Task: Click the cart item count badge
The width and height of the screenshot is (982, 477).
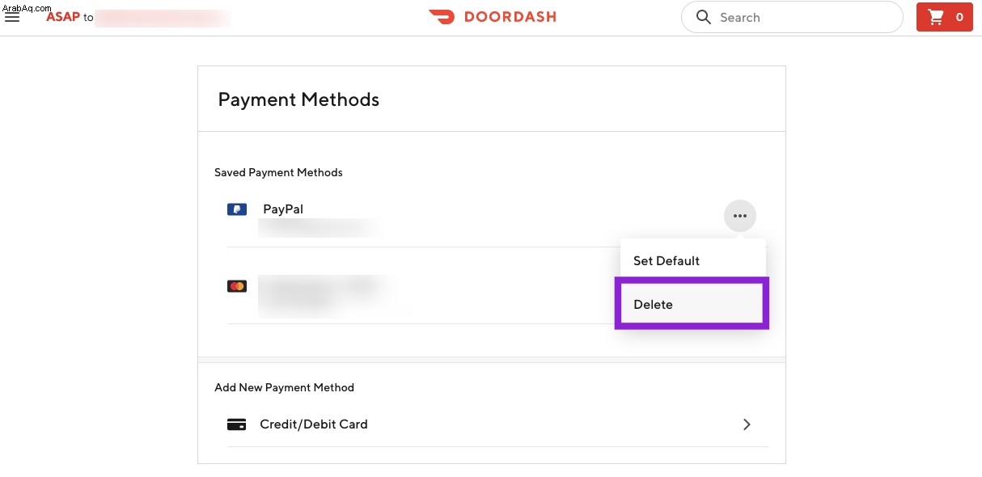Action: pyautogui.click(x=959, y=17)
